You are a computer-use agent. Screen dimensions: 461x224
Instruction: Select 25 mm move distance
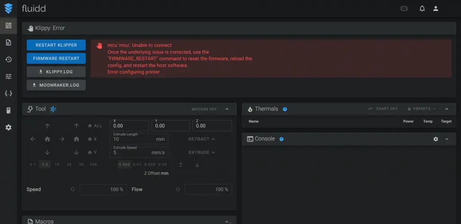pos(69,165)
